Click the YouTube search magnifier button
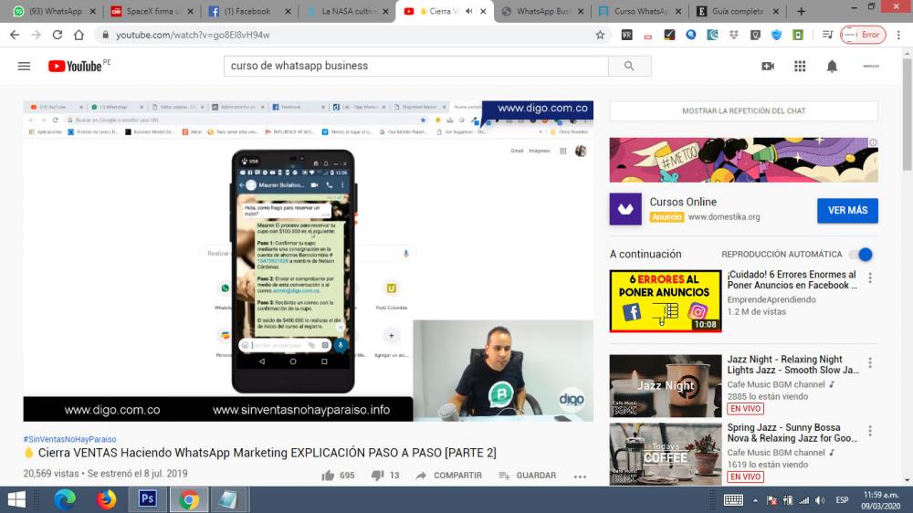 tap(629, 66)
